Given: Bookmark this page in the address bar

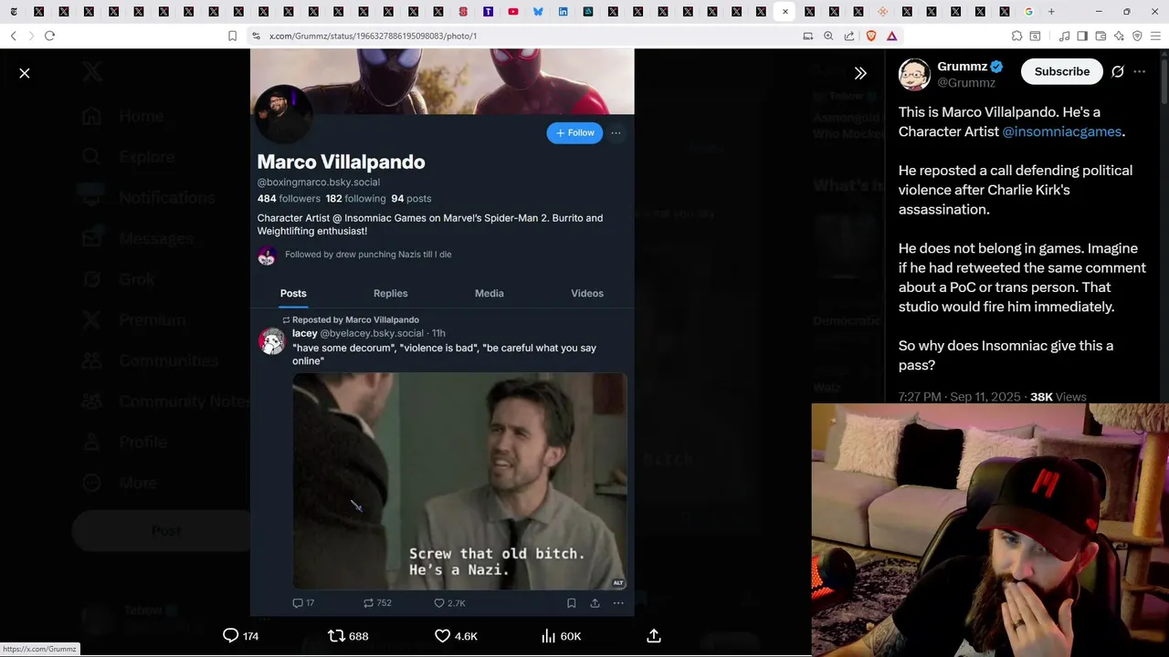Looking at the screenshot, I should (x=232, y=36).
